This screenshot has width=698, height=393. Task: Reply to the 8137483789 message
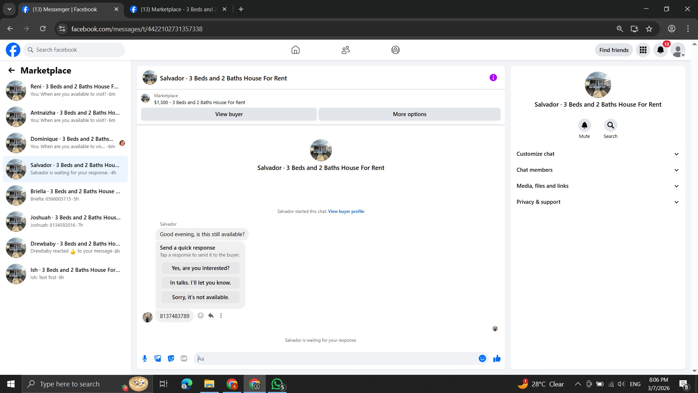click(x=211, y=315)
